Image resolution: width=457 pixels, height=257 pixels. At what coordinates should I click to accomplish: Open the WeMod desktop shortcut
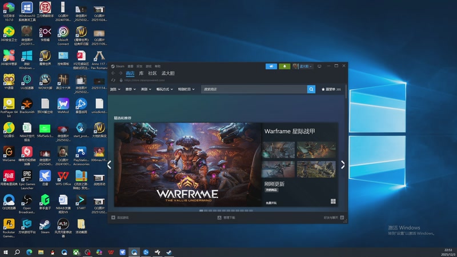(63, 106)
